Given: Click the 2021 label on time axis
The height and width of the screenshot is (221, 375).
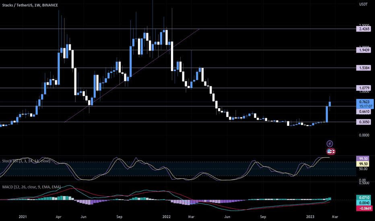Looking at the screenshot, I should click(23, 217).
